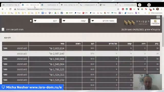This screenshot has height=92, width=164.
Task: Open details link for model 10-3 row
Action: (x=22, y=59)
